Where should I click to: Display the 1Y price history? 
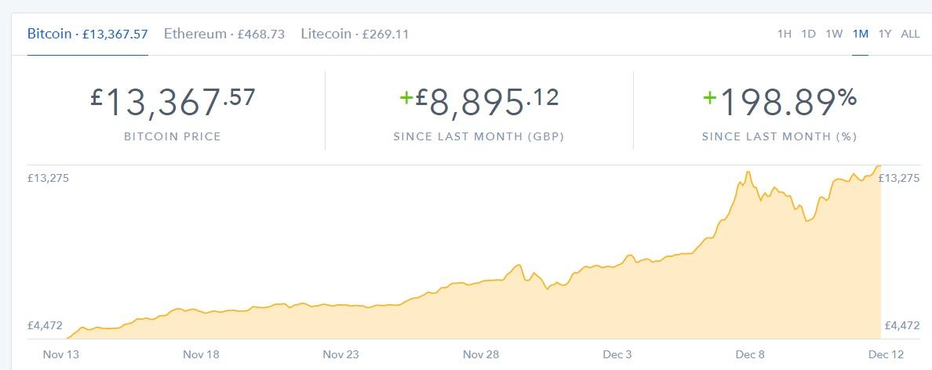click(x=885, y=34)
